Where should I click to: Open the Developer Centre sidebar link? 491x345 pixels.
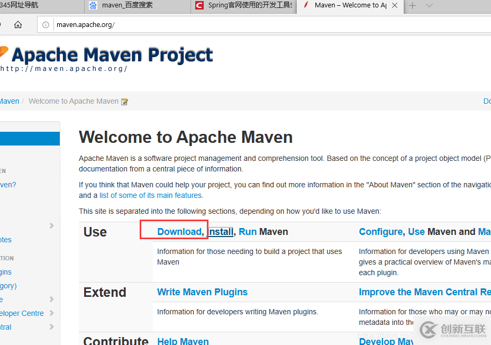(22, 313)
